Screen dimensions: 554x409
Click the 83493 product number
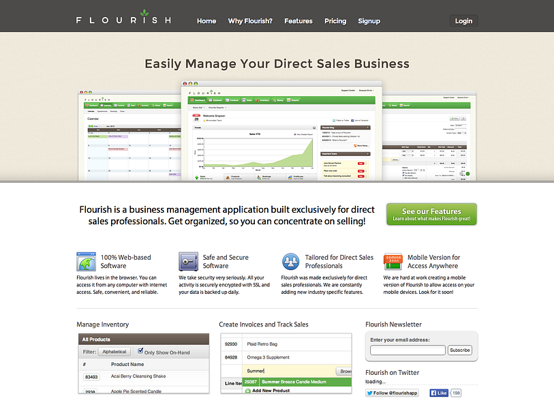pyautogui.click(x=91, y=377)
